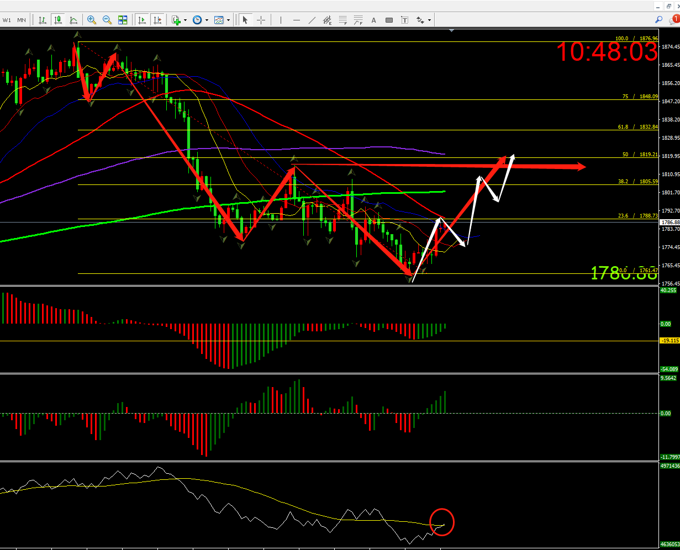Screen dimensions: 680x550
Task: Toggle the Auto Scroll chart button
Action: point(142,20)
